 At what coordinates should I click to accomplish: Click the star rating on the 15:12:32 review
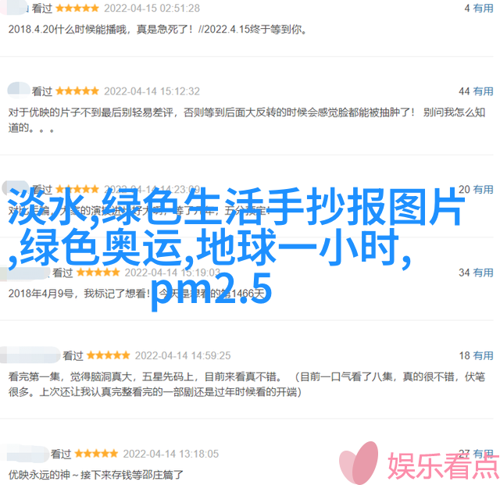tap(77, 91)
